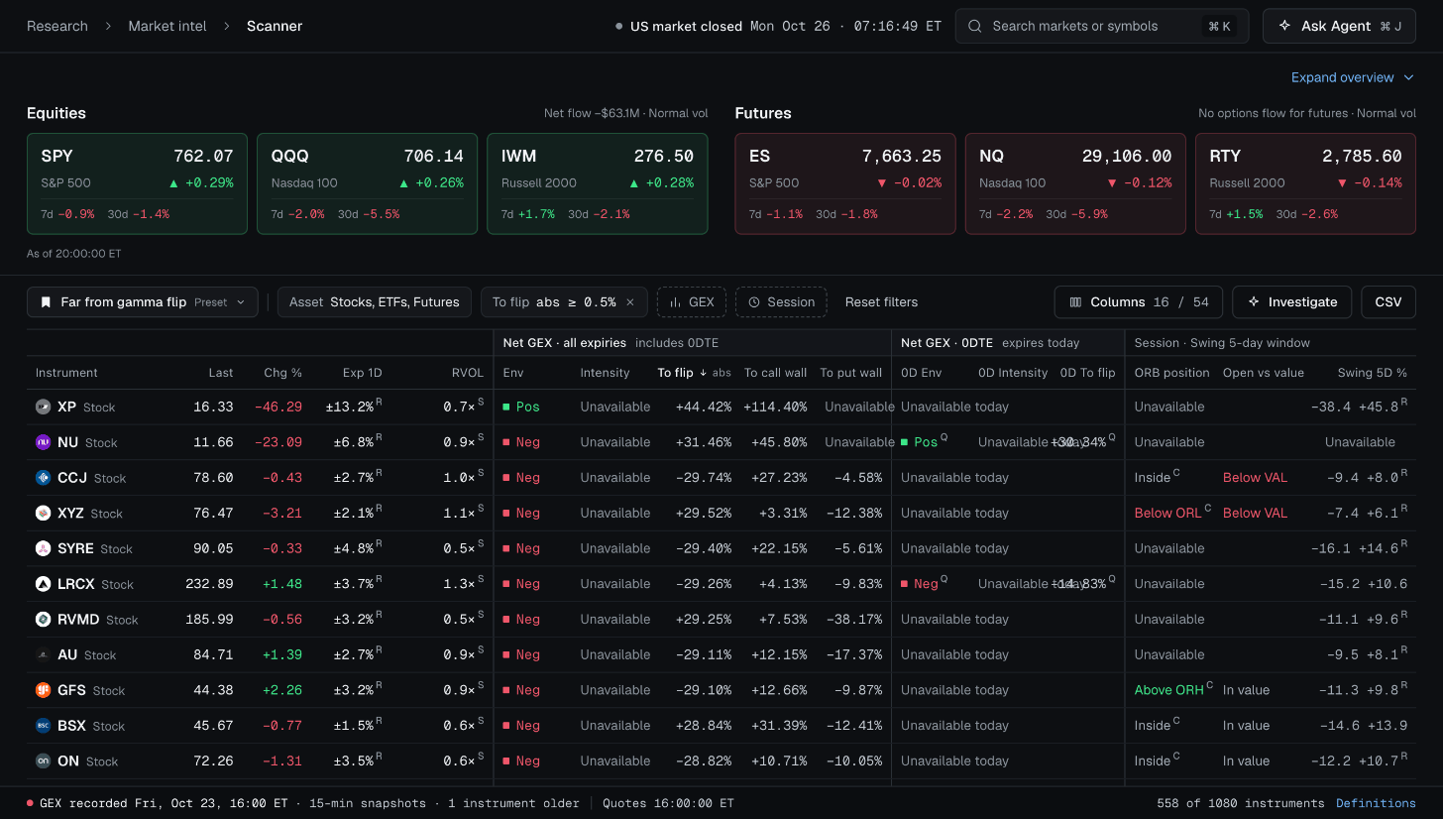Sort by the To flip column header
The width and height of the screenshot is (1443, 819).
[x=695, y=373]
